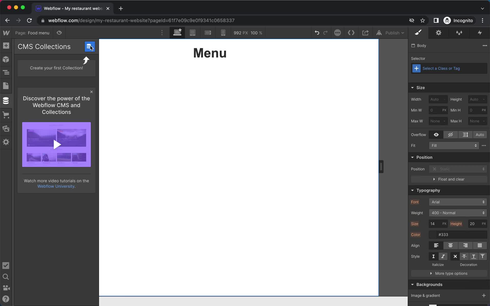This screenshot has width=490, height=306.
Task: Select the tablet breakpoint
Action: (x=193, y=33)
